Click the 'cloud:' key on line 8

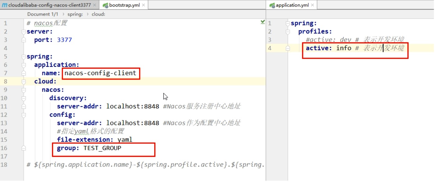(46, 81)
